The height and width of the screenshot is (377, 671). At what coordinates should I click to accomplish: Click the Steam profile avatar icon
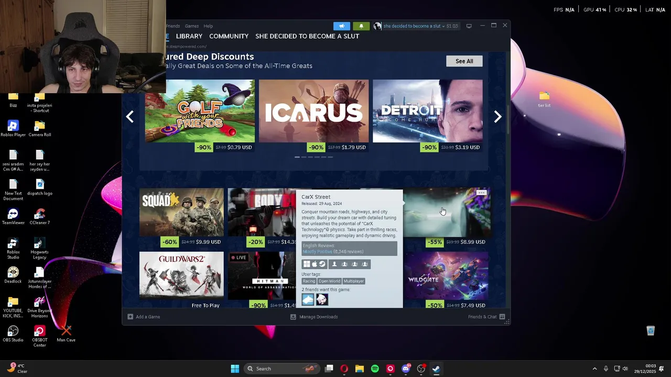click(x=377, y=26)
